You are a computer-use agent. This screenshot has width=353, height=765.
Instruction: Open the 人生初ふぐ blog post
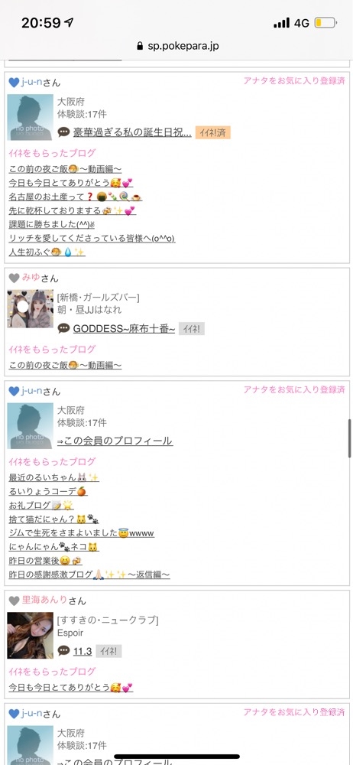pyautogui.click(x=47, y=252)
